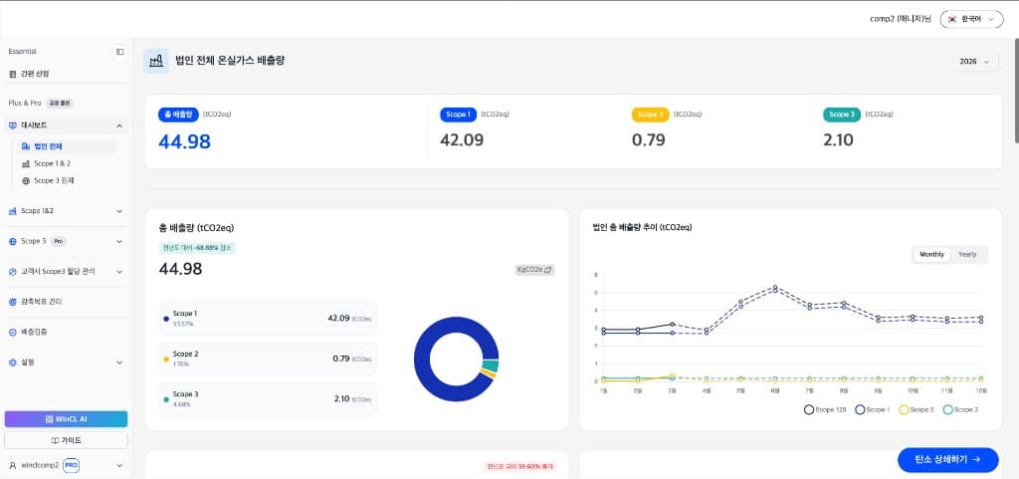This screenshot has width=1019, height=479.
Task: Click the 42.09 Scope 1 summary value
Action: [x=462, y=139]
